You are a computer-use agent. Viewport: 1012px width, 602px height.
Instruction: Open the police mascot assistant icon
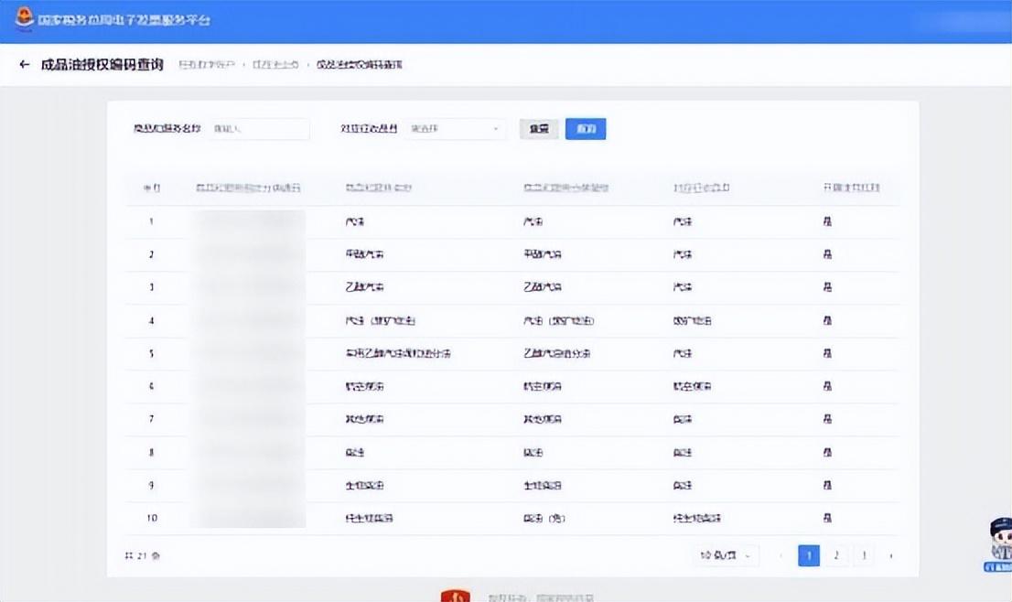point(999,543)
